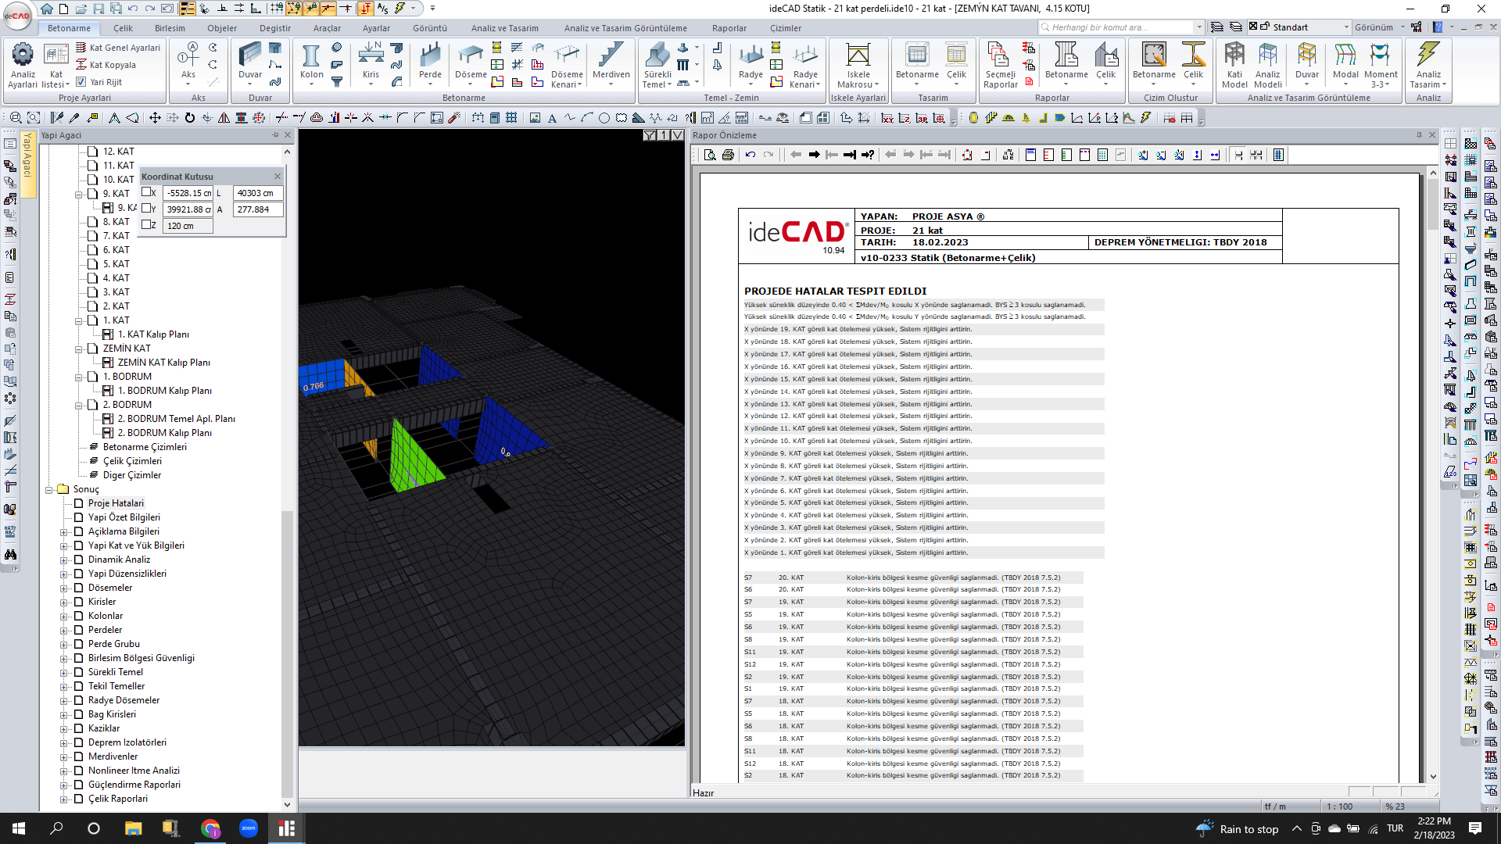The image size is (1501, 844).
Task: Select the Sürekli Temel foundation tool
Action: click(x=657, y=65)
